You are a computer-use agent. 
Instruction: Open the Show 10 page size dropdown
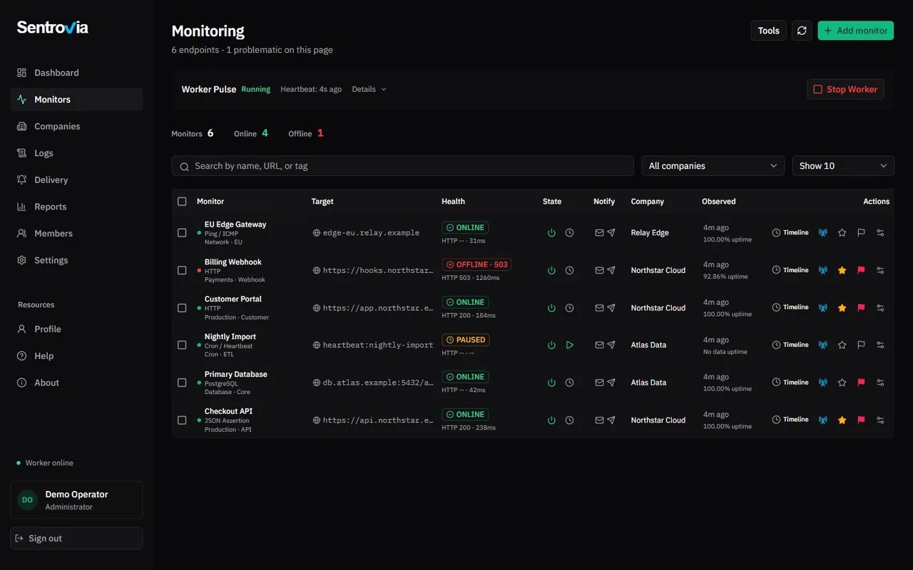[x=843, y=166]
